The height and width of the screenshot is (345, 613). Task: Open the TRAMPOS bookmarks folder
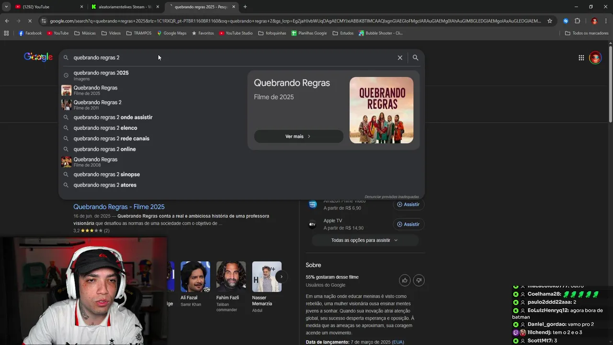[139, 33]
